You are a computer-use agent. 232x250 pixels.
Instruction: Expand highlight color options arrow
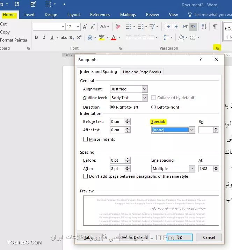[x=107, y=38]
